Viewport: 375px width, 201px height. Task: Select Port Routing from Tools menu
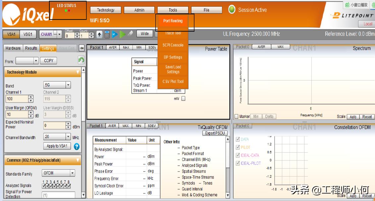tap(173, 21)
